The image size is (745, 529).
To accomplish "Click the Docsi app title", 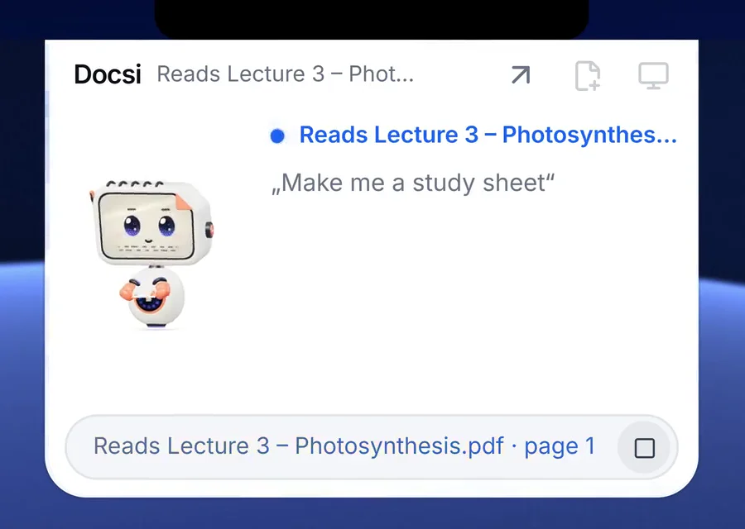I will pos(108,74).
